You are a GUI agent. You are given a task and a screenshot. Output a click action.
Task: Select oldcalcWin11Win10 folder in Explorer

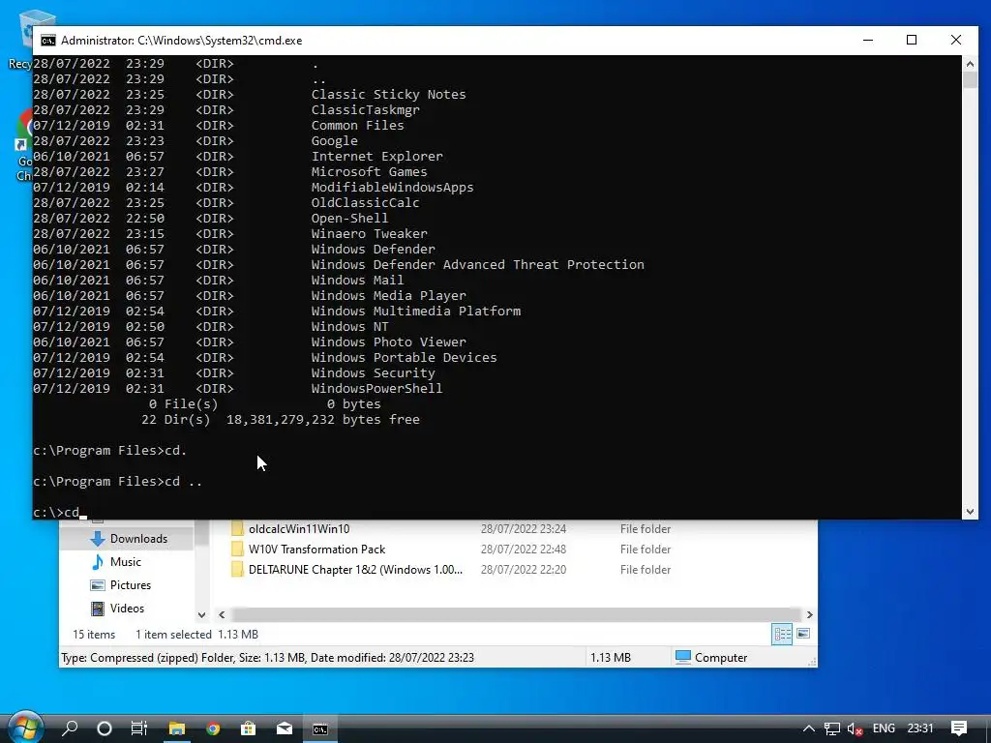pyautogui.click(x=299, y=529)
